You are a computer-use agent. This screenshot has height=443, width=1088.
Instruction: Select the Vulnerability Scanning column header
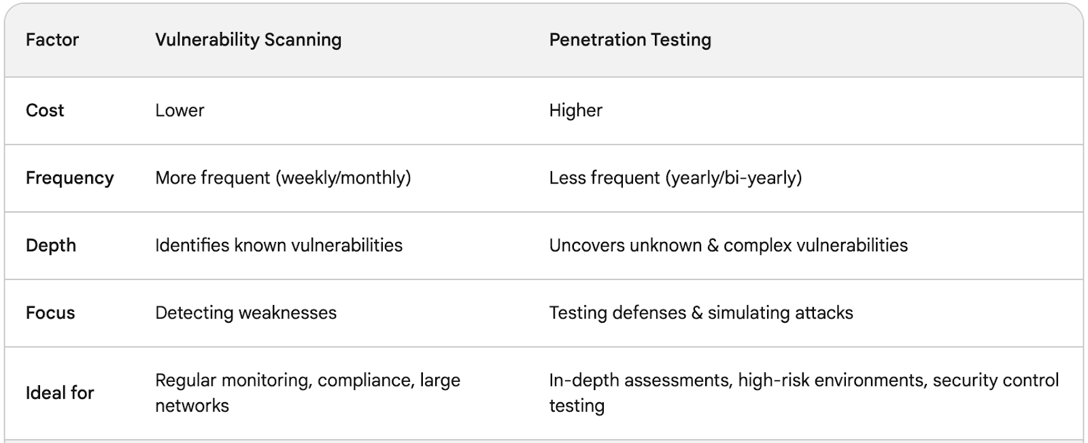tap(248, 40)
